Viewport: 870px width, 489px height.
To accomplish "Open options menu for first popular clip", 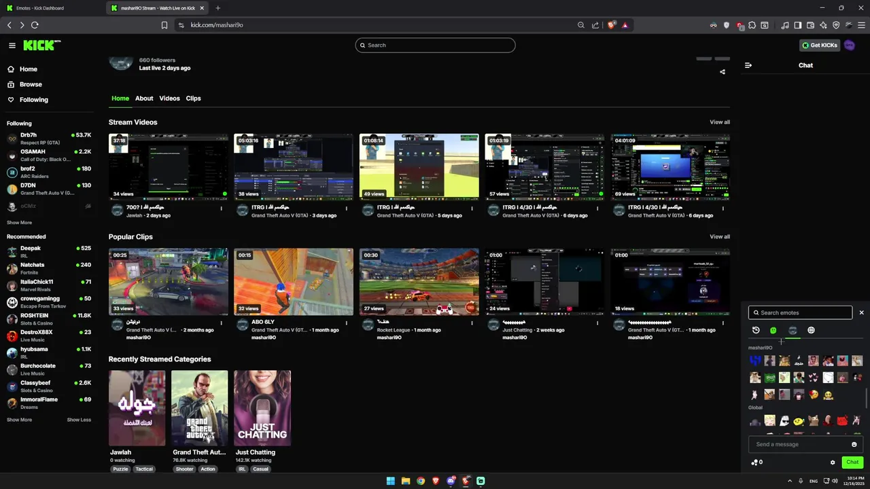I will pyautogui.click(x=222, y=323).
